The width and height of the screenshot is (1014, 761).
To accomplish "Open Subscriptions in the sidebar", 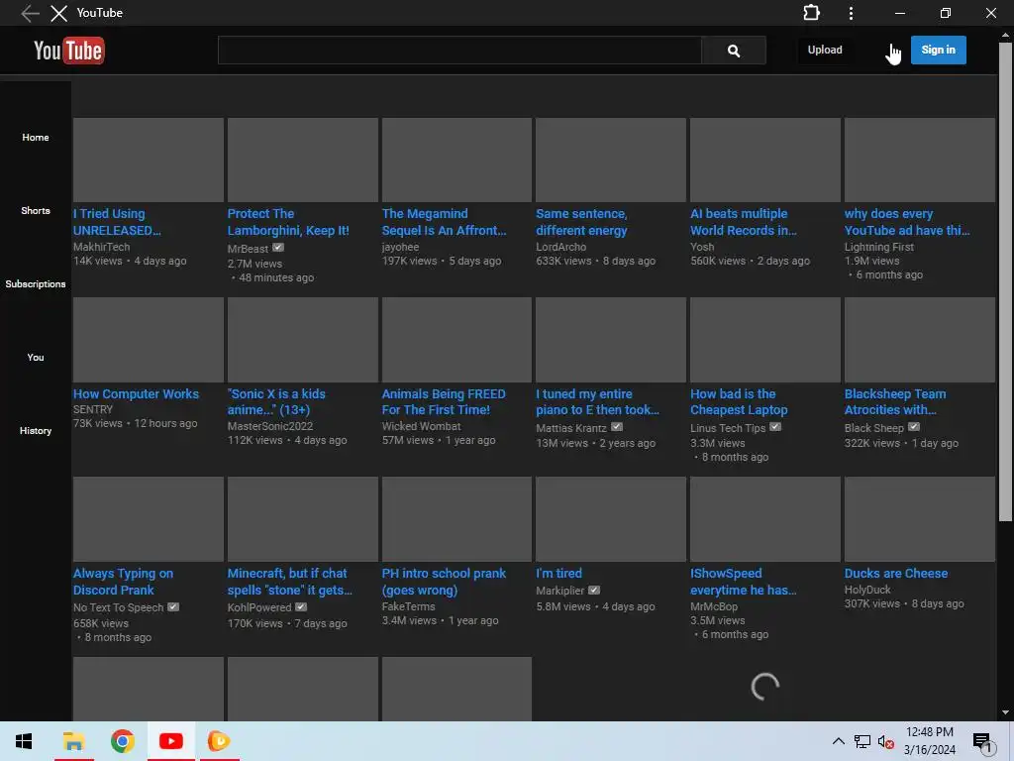I will [36, 284].
